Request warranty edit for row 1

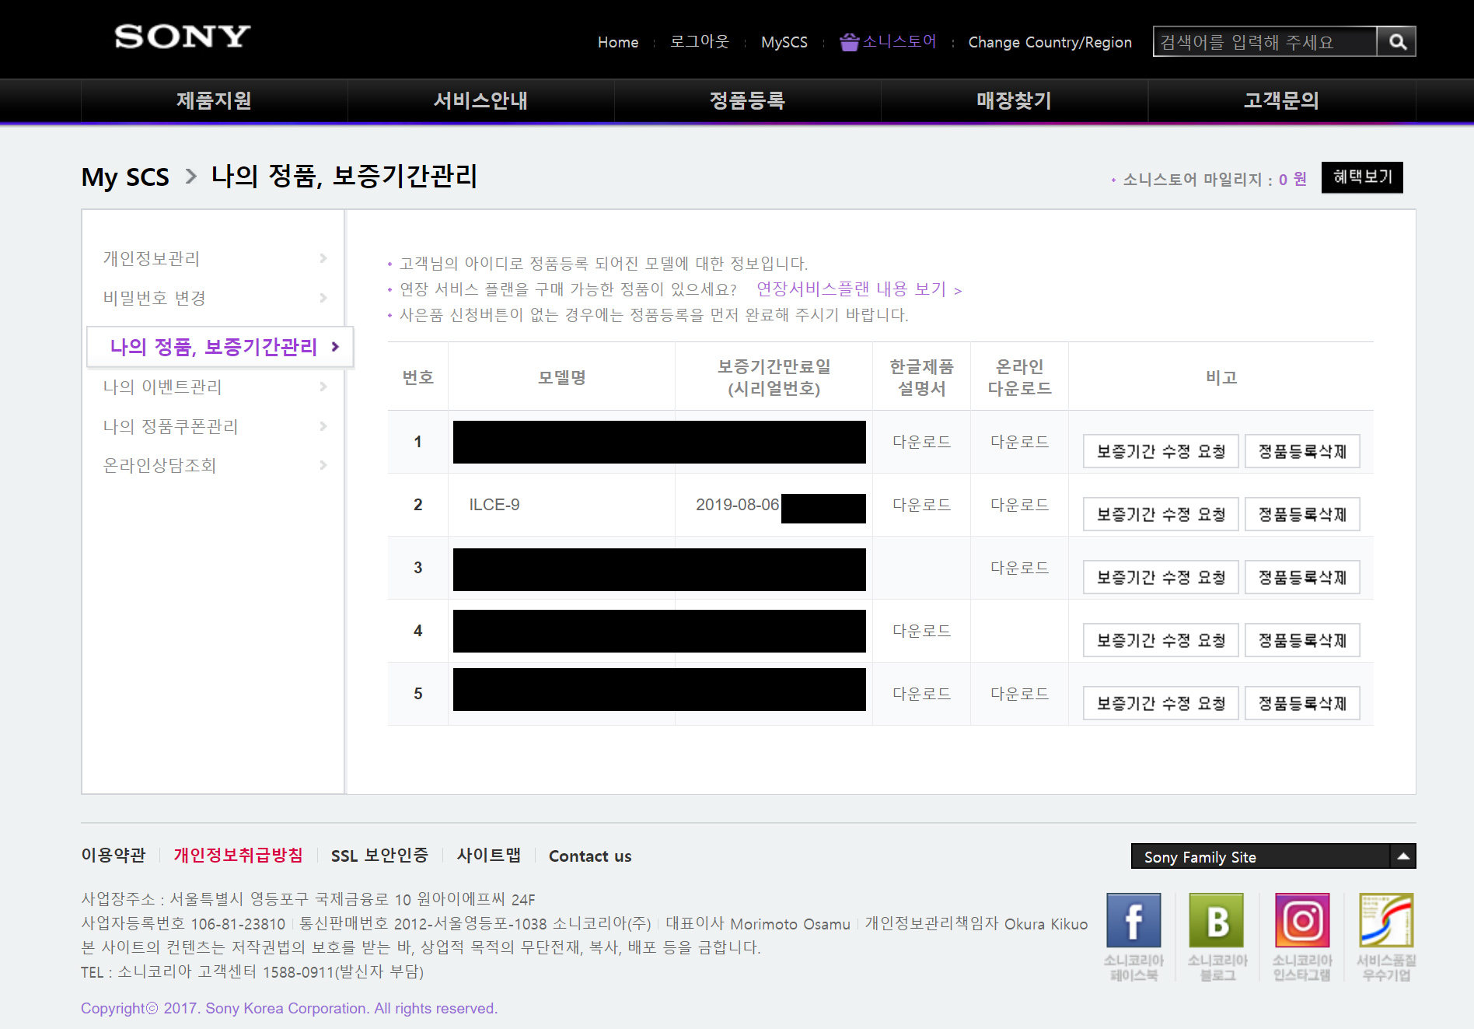tap(1160, 451)
